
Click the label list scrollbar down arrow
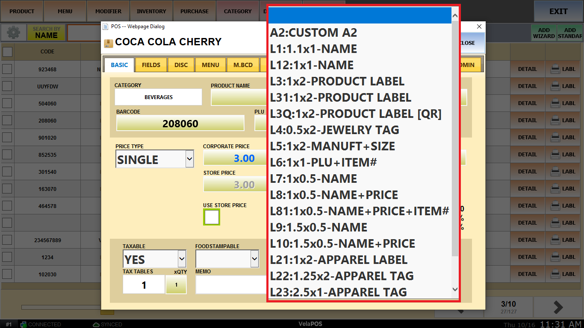(x=455, y=290)
